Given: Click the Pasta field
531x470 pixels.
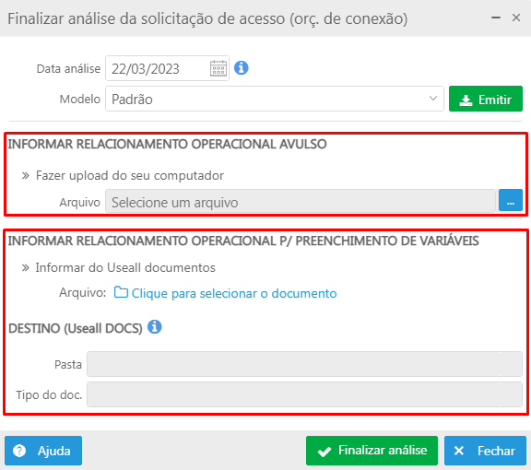Looking at the screenshot, I should tap(304, 364).
